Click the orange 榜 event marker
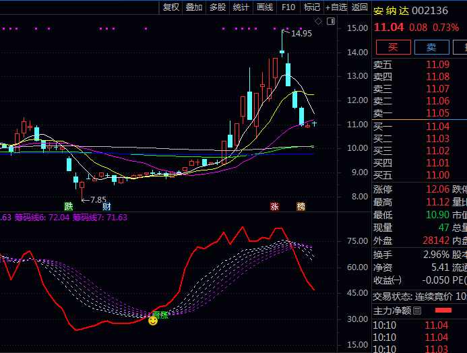The height and width of the screenshot is (353, 467). (301, 206)
